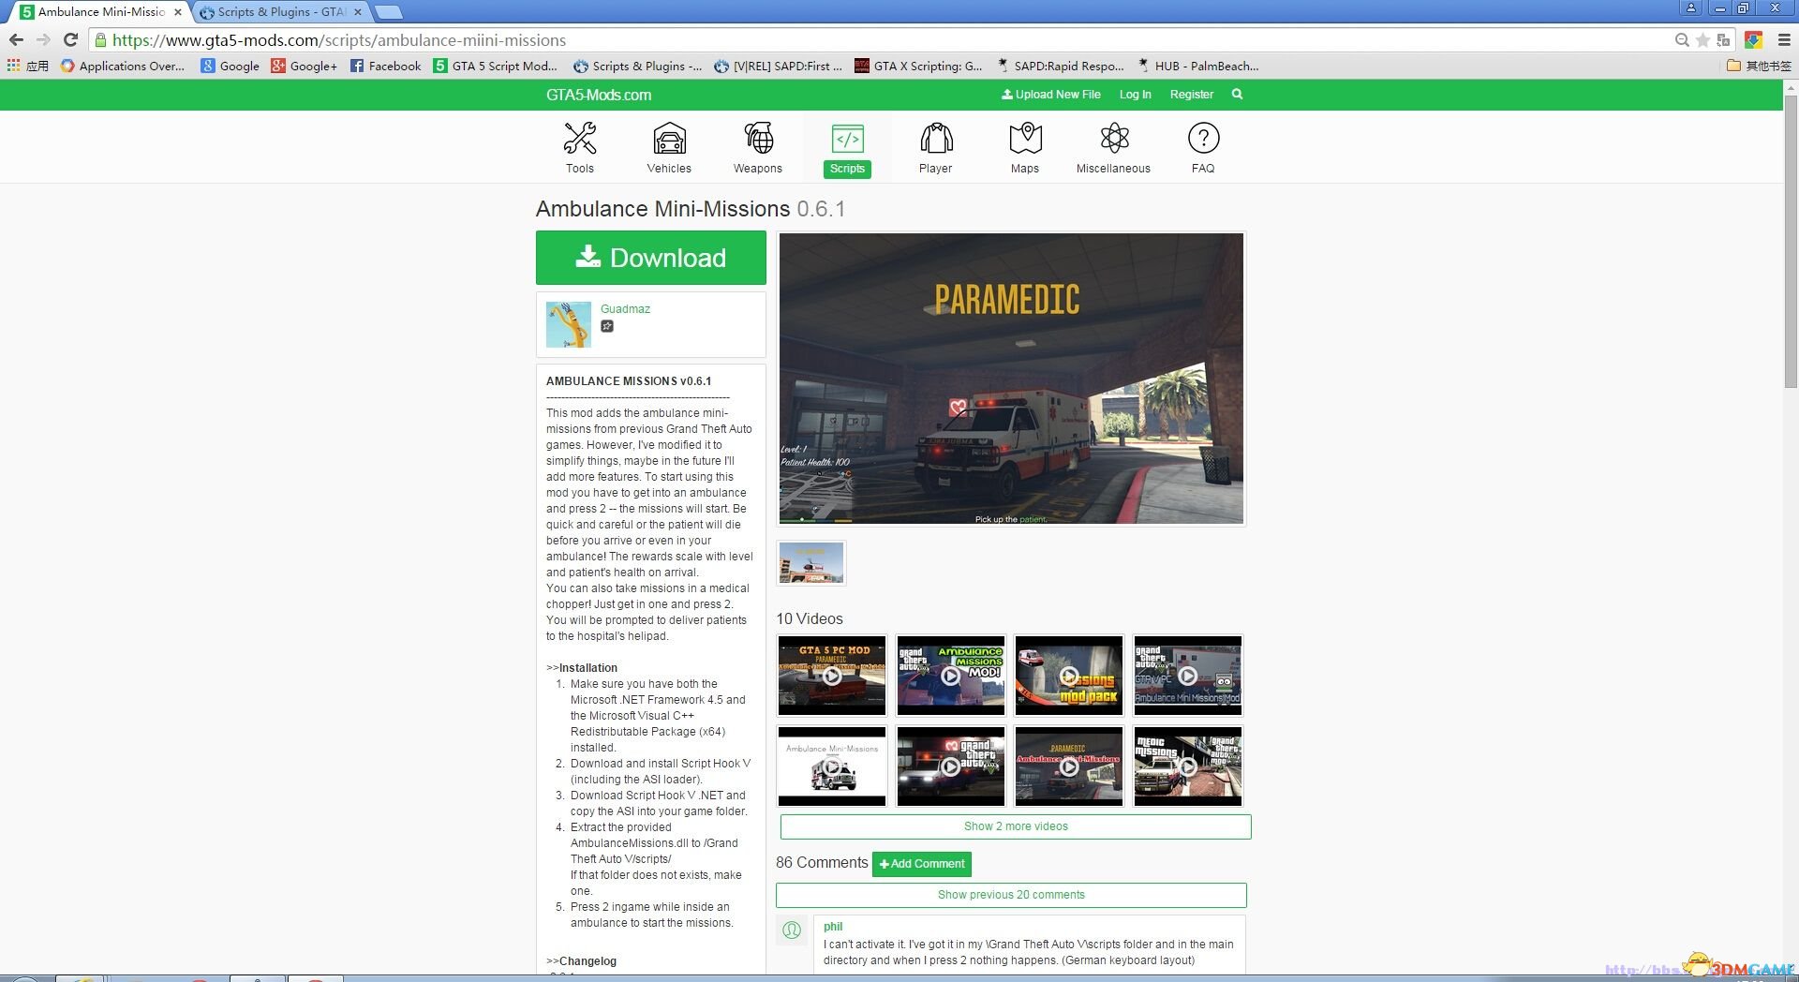Reload the page with refresh icon
This screenshot has height=982, width=1799.
[x=70, y=39]
